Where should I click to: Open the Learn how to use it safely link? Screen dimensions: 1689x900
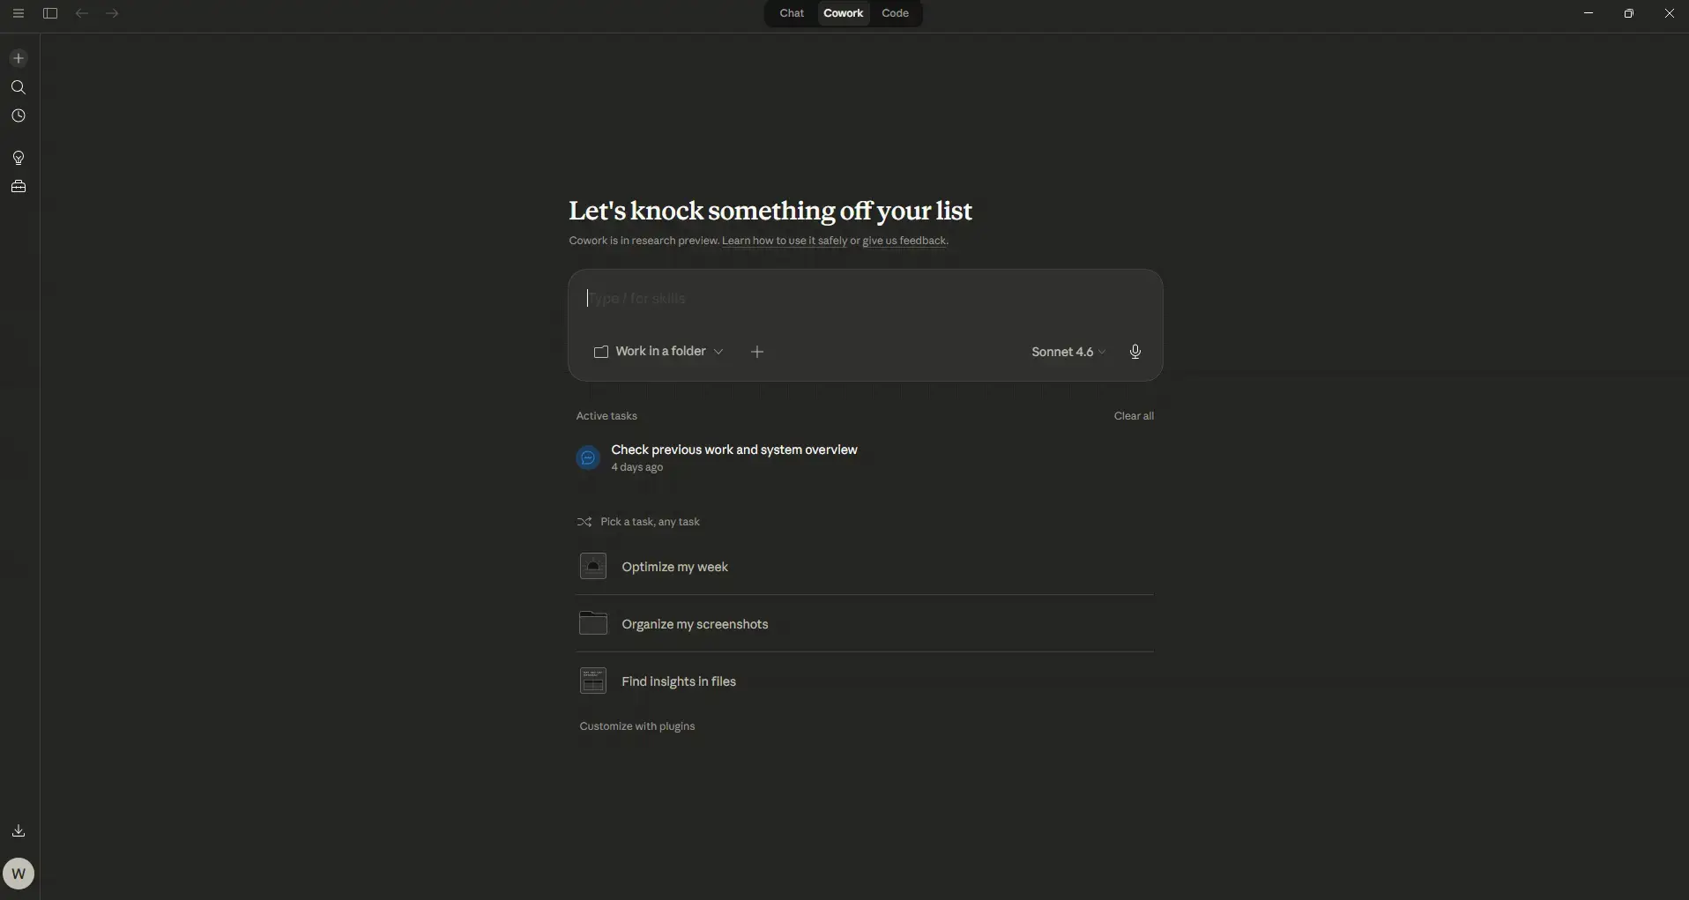click(x=784, y=241)
